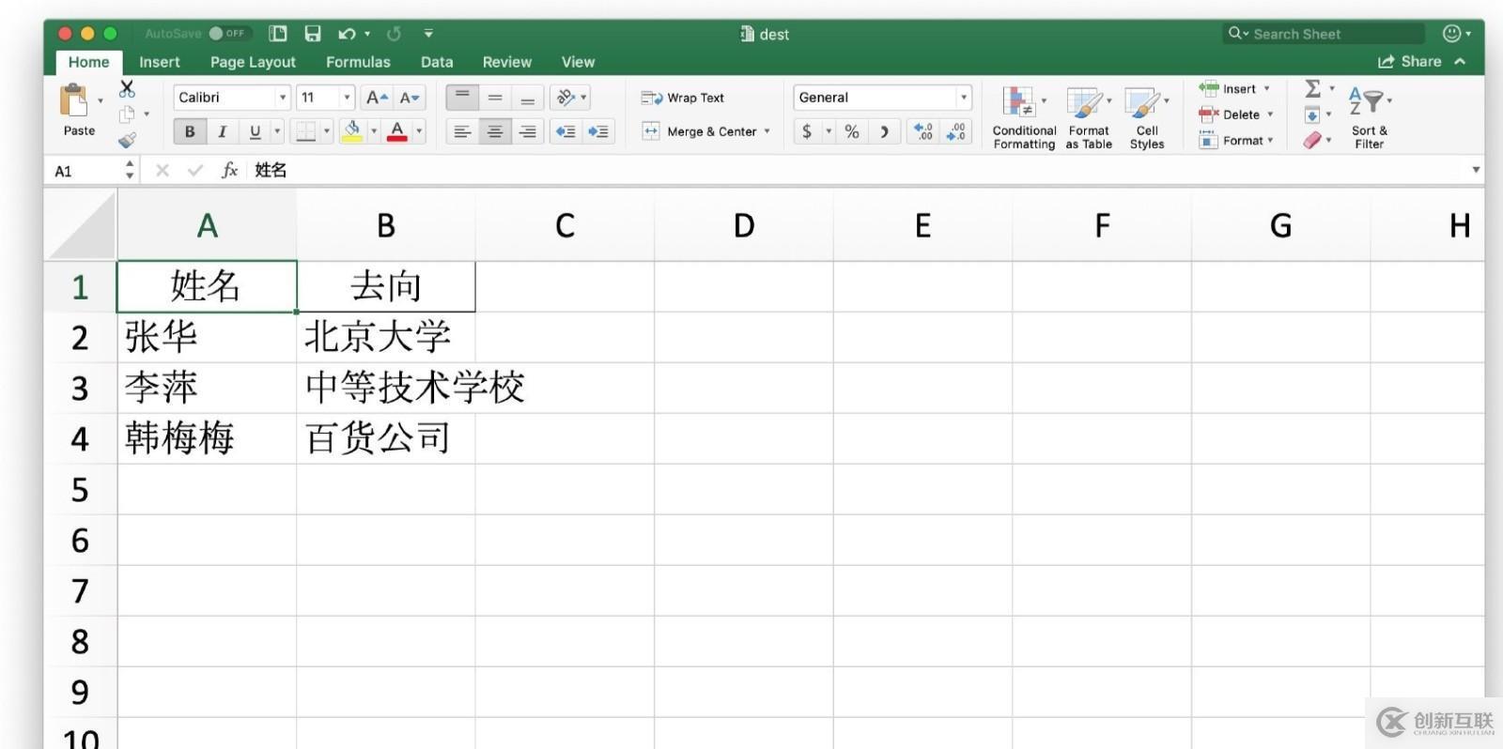
Task: Increase font size with the larger A
Action: tap(377, 98)
